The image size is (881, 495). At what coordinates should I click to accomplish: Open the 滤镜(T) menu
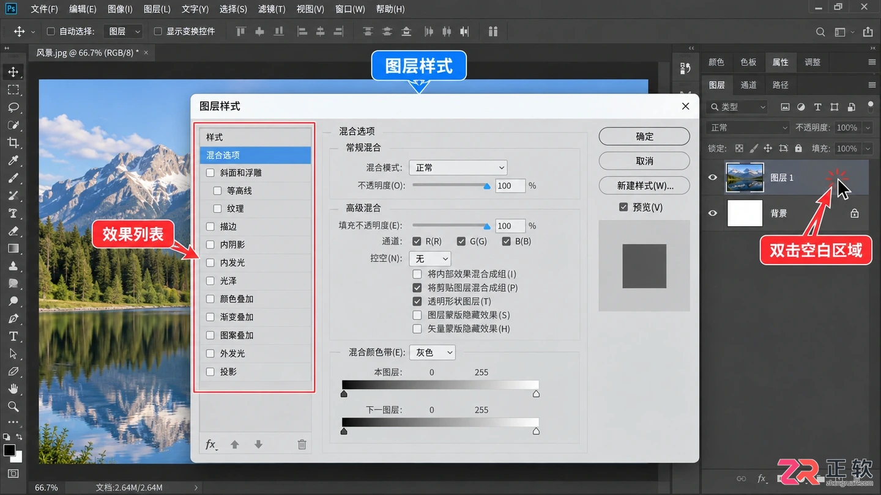pyautogui.click(x=272, y=9)
